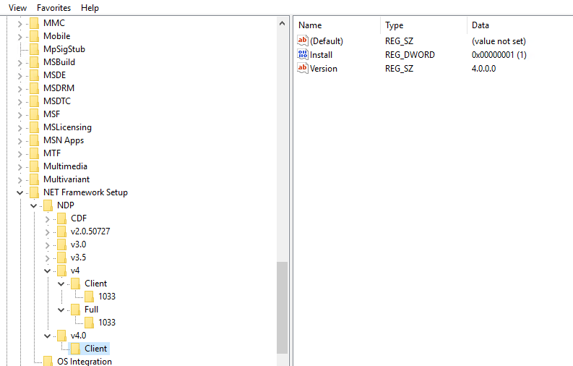Screen dimensions: 573x366
Task: Select the Multimedia folder icon
Action: click(35, 166)
